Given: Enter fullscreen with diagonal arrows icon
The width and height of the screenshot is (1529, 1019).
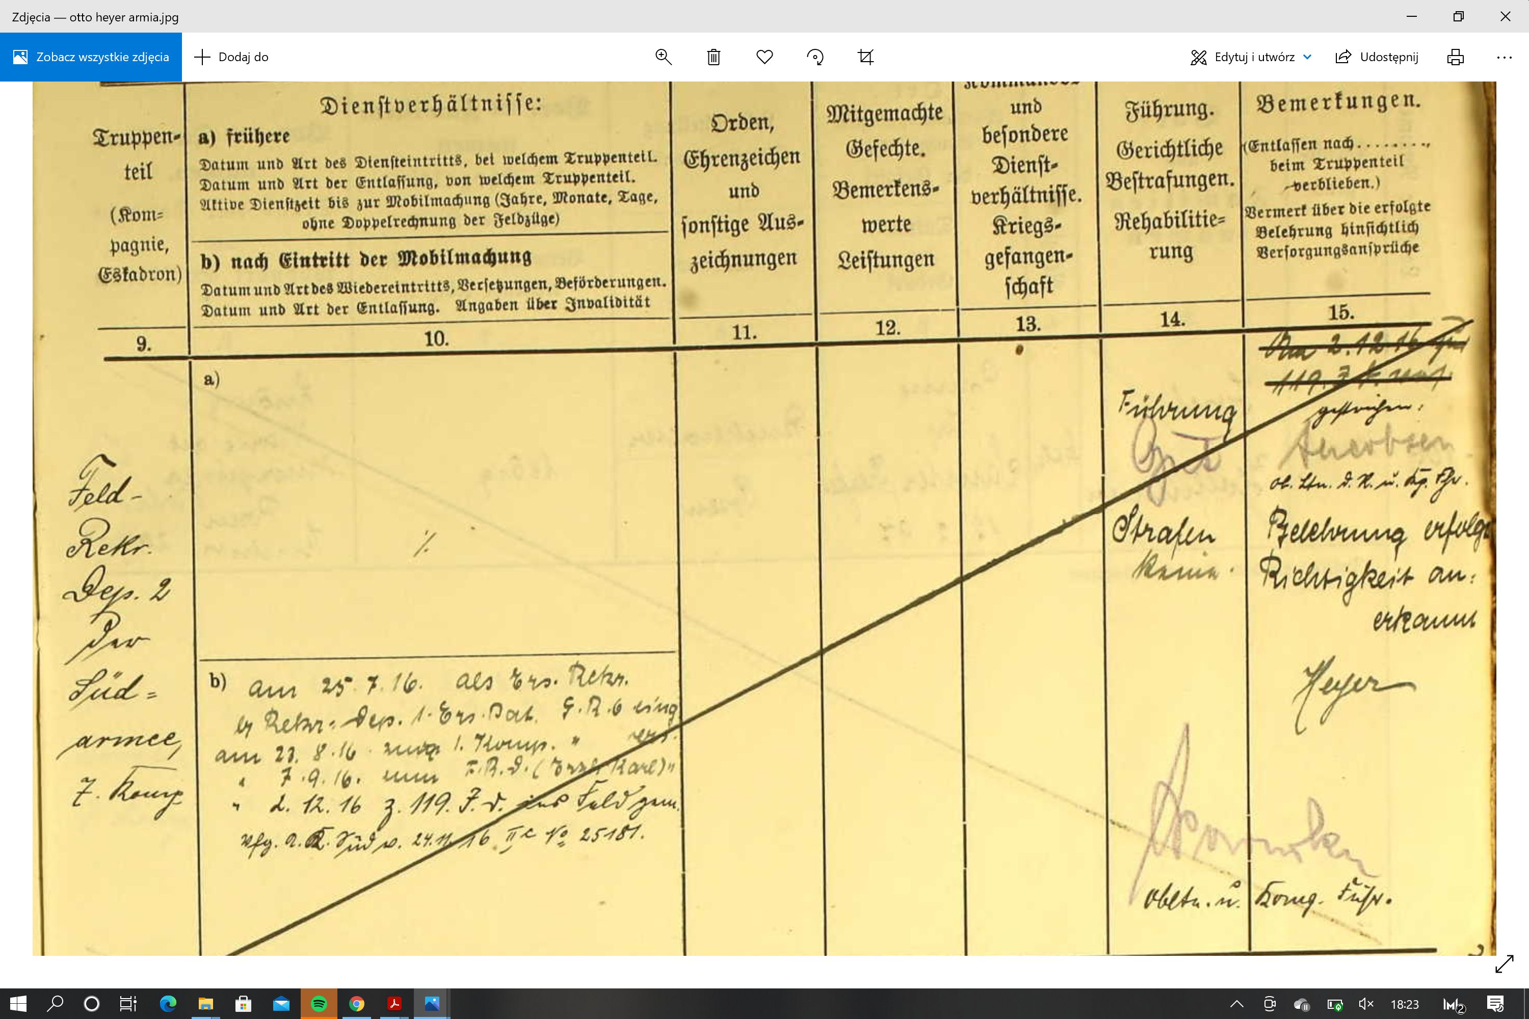Looking at the screenshot, I should tap(1505, 964).
